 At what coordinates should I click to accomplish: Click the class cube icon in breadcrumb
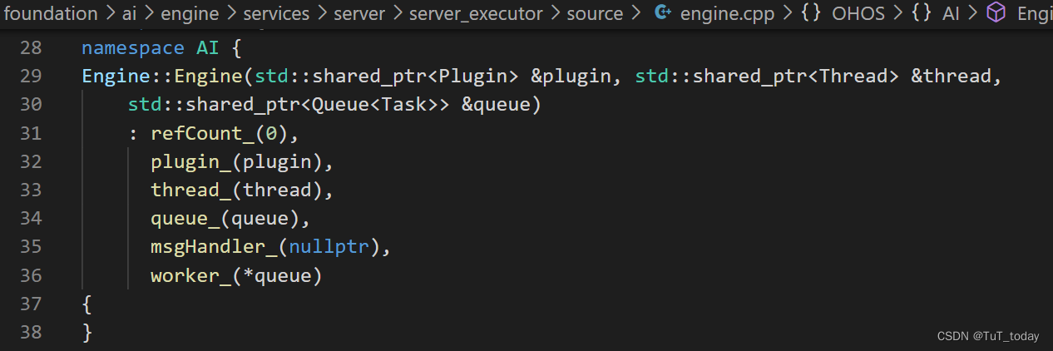pos(996,12)
